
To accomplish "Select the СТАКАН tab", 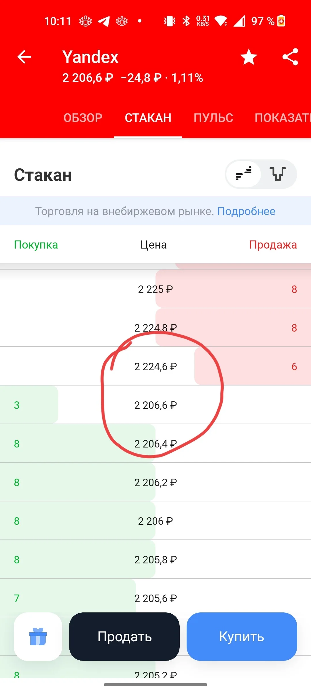I will click(148, 118).
